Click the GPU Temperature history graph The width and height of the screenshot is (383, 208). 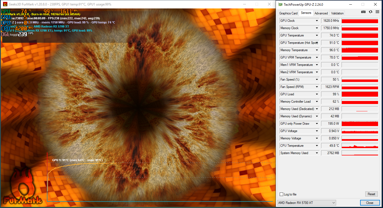tap(360, 35)
